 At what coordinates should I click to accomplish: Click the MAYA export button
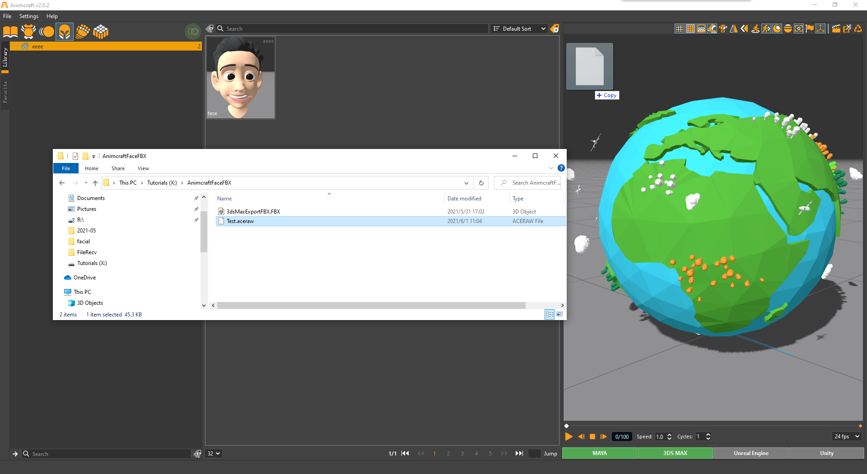[x=600, y=453]
